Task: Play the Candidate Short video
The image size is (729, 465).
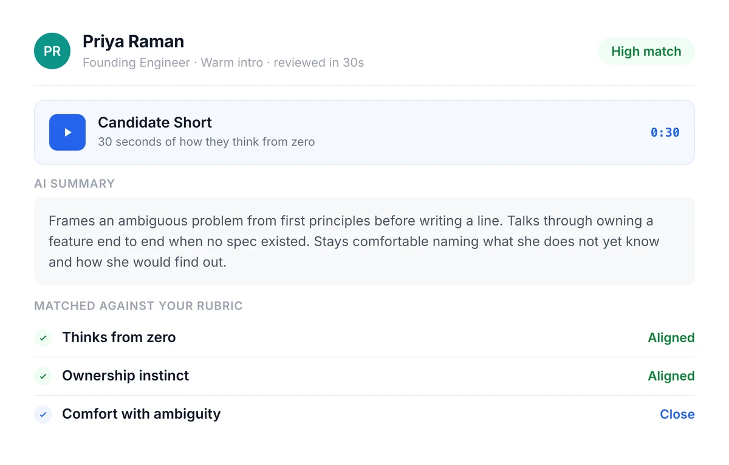Action: (x=67, y=133)
